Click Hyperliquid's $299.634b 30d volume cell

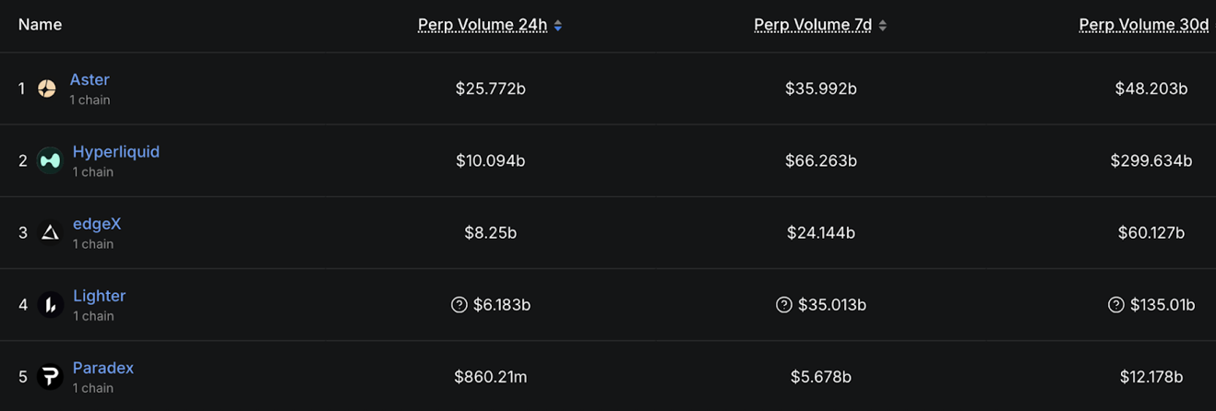pos(1150,160)
